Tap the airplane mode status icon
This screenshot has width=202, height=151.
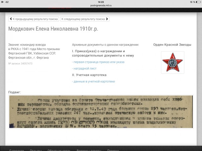pos(3,2)
